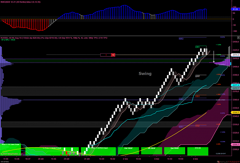Screen dimensions: 240x163
Task: Select the -1 position marker box
Action: (106, 55)
